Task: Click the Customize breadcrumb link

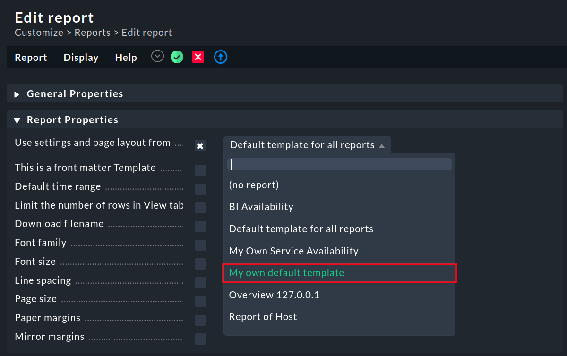Action: click(x=39, y=32)
